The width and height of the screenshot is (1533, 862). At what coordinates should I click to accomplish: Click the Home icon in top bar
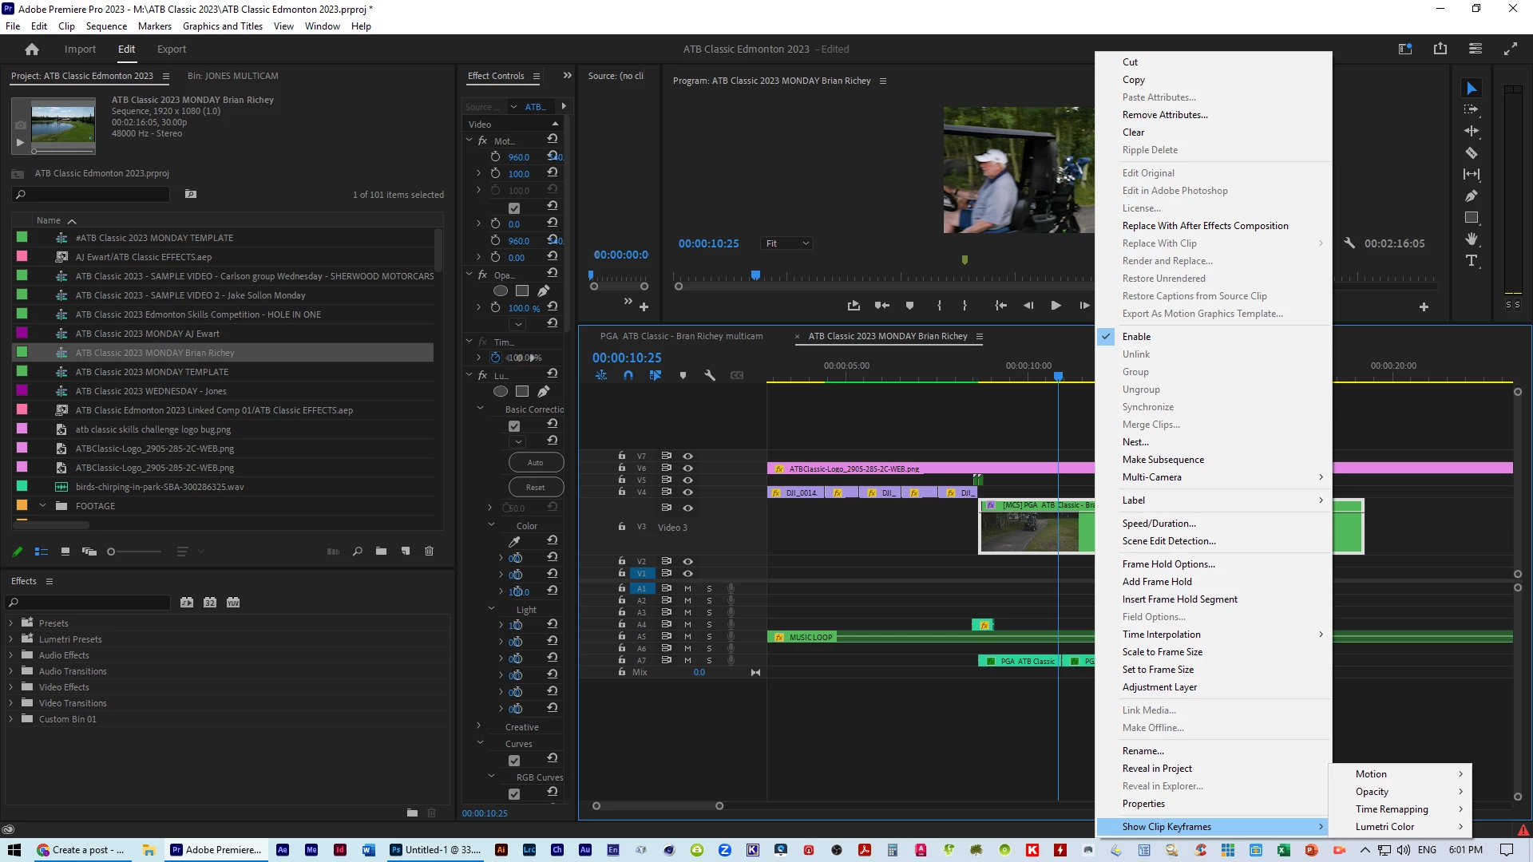32,49
